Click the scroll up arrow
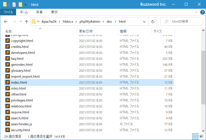 pos(203,31)
